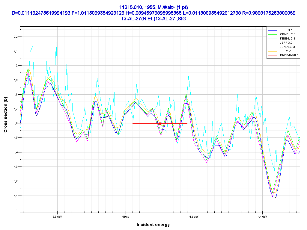
Task: Click the red experimental data point
Action: [160, 123]
